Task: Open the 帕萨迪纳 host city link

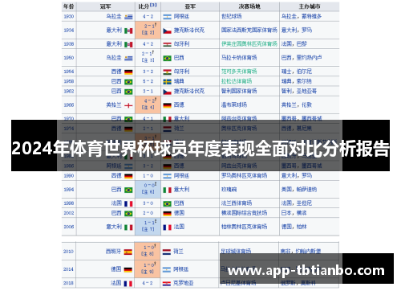Action: tap(306, 190)
